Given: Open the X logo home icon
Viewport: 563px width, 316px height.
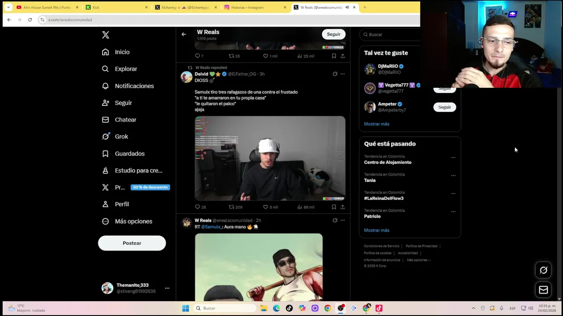Looking at the screenshot, I should (x=106, y=35).
